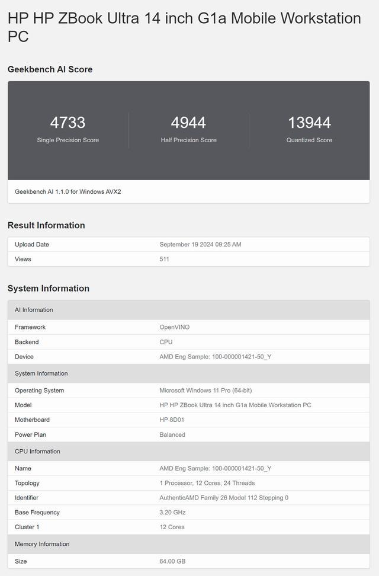
Task: Click the Cluster 1 label
Action: click(x=27, y=527)
